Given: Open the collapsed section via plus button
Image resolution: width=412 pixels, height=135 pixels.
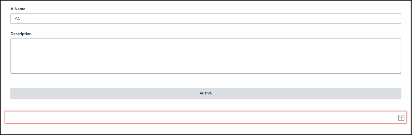Looking at the screenshot, I should pos(401,118).
